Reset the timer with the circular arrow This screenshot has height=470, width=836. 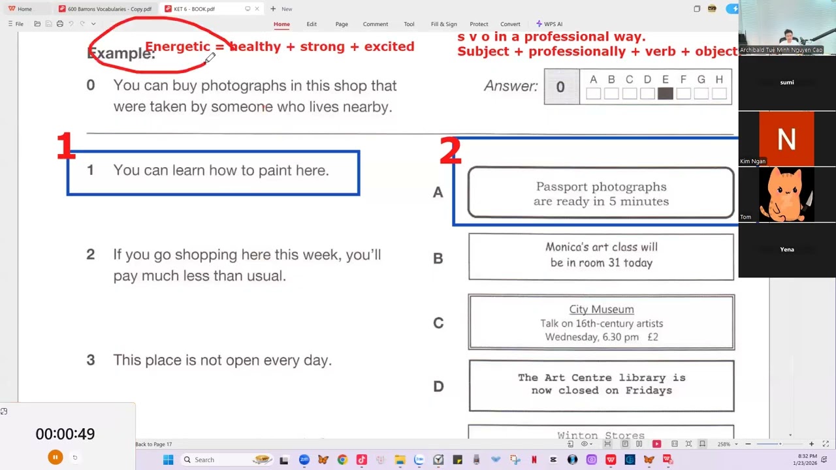pyautogui.click(x=75, y=458)
